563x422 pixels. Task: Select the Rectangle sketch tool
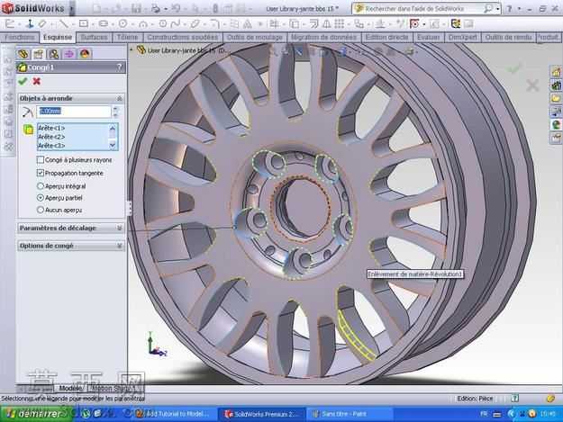pos(84,24)
